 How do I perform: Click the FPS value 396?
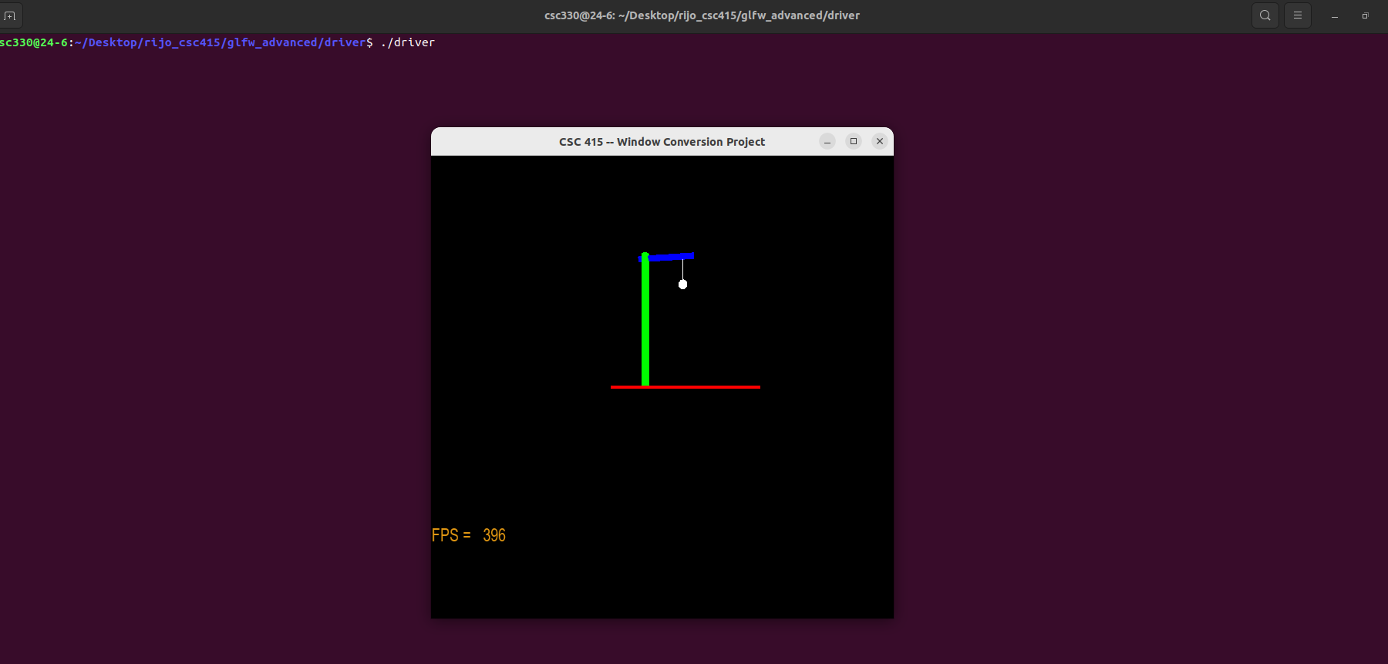click(494, 535)
